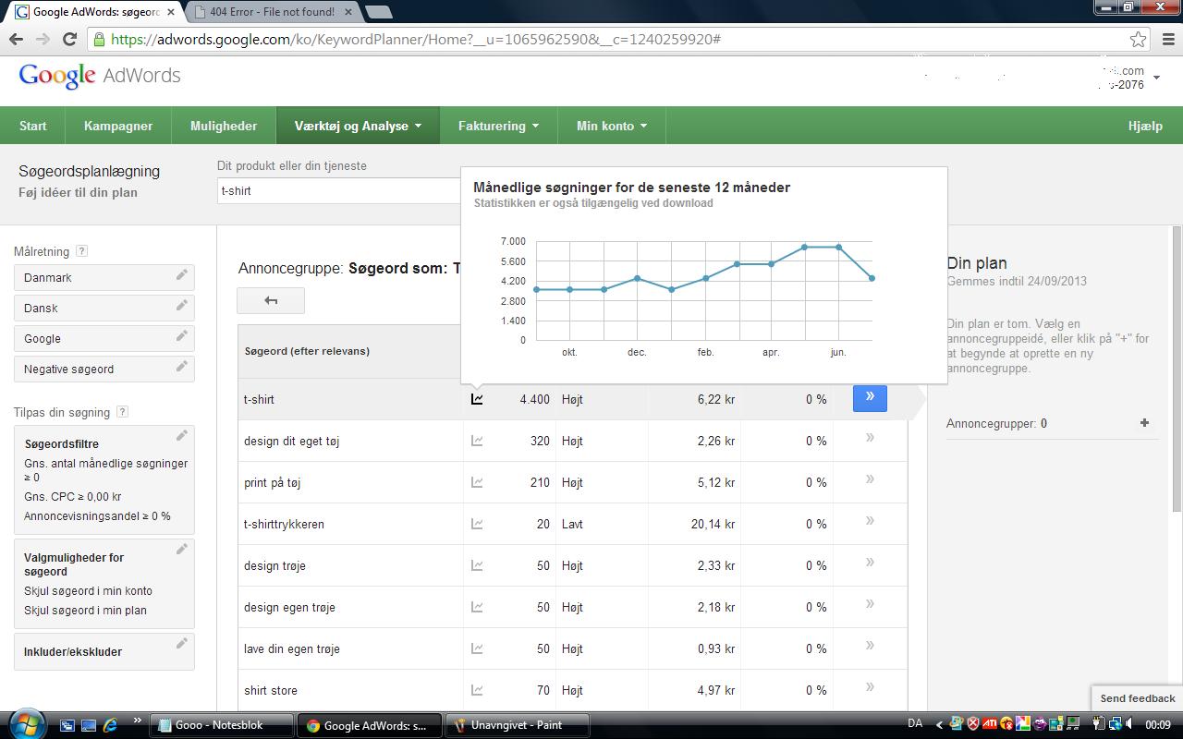Go to Muligheder tab
The image size is (1183, 739).
(x=224, y=126)
